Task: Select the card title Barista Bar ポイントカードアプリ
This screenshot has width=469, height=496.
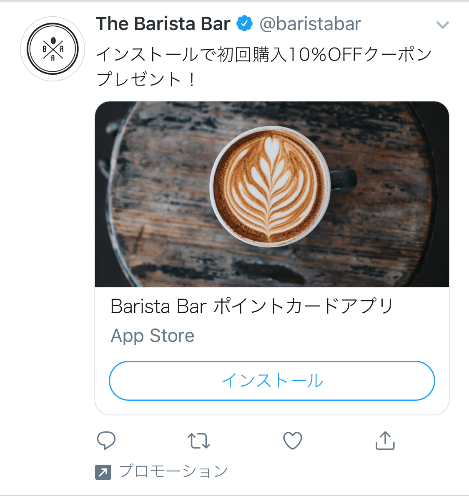Action: (252, 306)
